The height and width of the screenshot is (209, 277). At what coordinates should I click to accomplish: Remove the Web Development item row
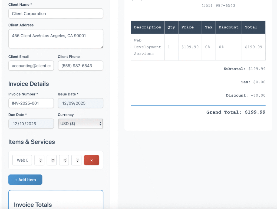91,160
